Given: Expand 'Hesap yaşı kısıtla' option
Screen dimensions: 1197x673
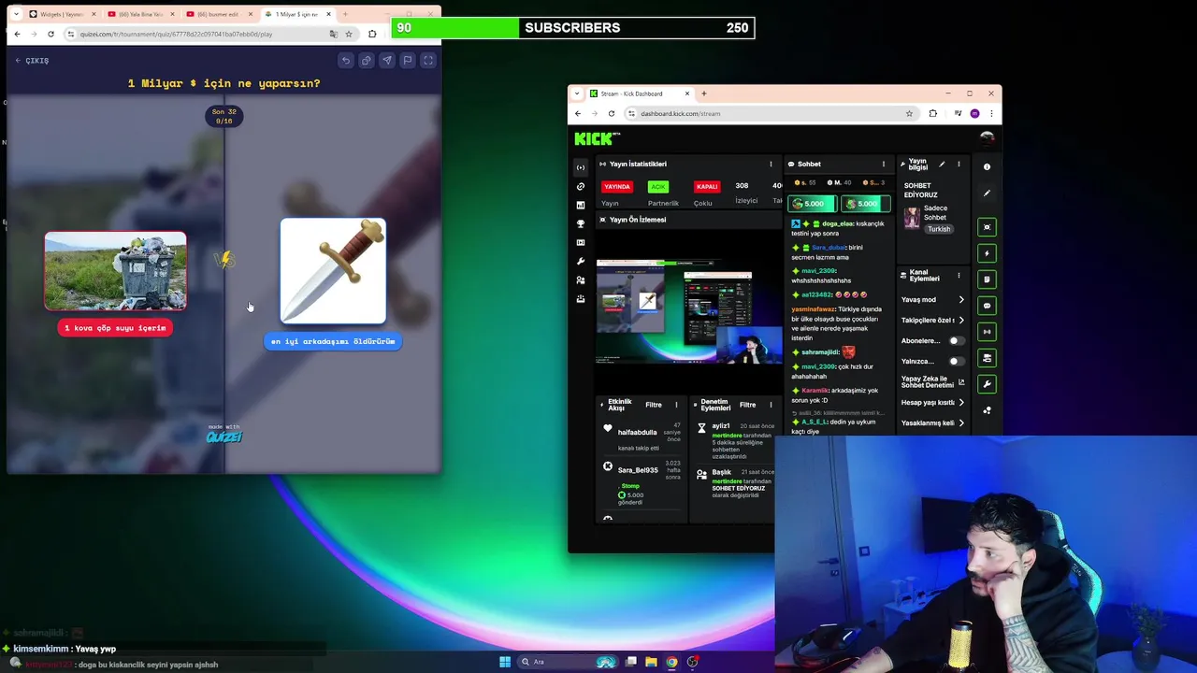Looking at the screenshot, I should point(933,402).
